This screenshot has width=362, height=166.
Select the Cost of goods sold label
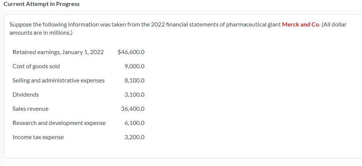(x=36, y=66)
